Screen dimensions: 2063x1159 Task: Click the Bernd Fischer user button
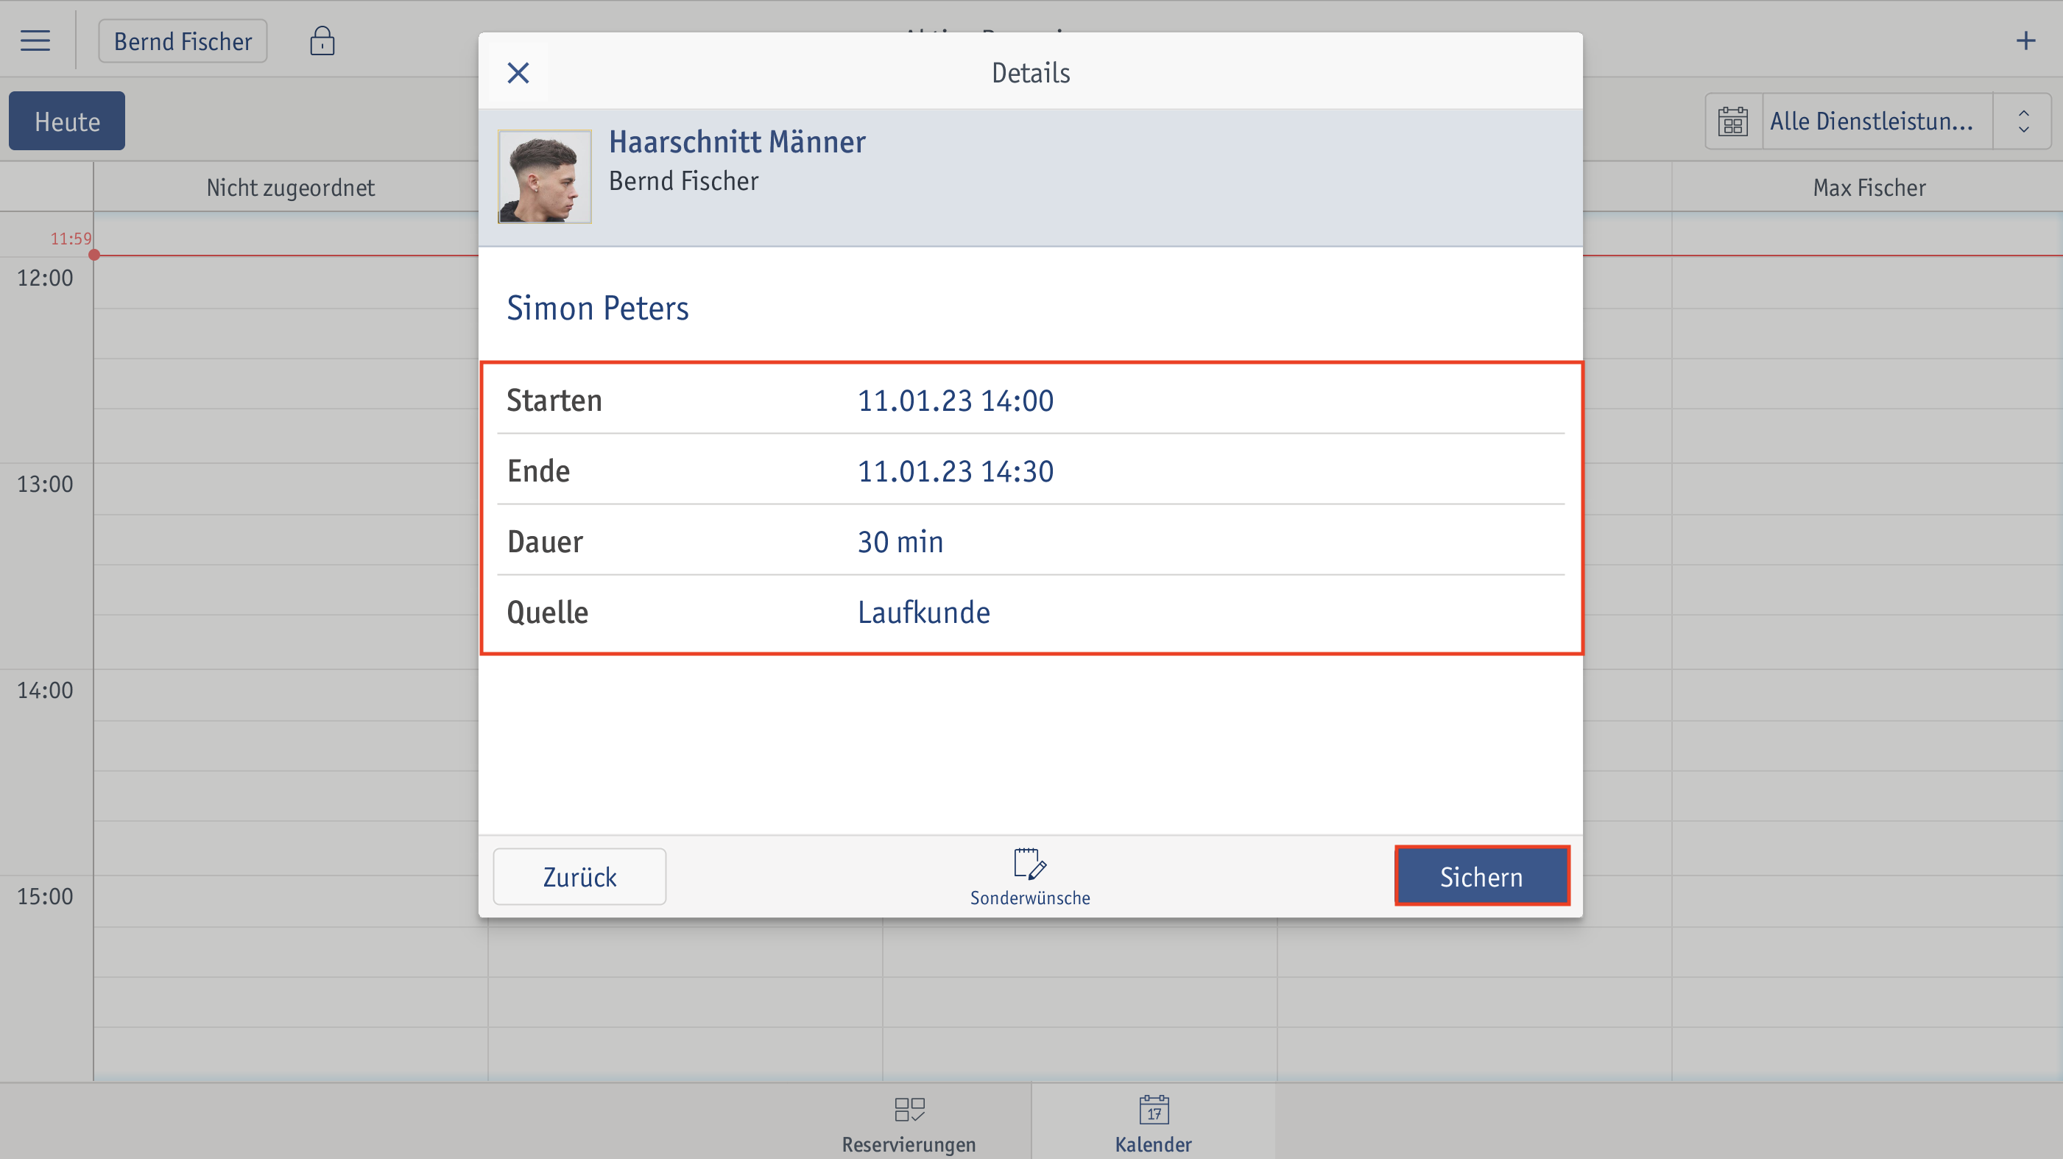[x=183, y=40]
